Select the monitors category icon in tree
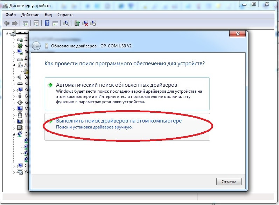 (x=20, y=108)
